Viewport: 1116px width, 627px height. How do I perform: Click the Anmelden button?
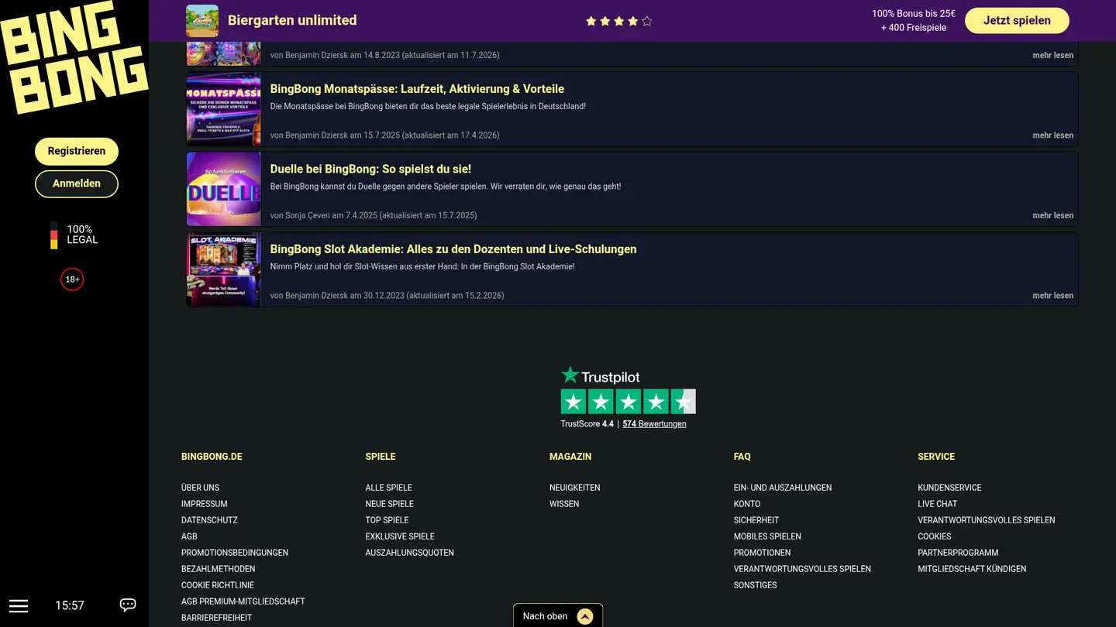(77, 183)
